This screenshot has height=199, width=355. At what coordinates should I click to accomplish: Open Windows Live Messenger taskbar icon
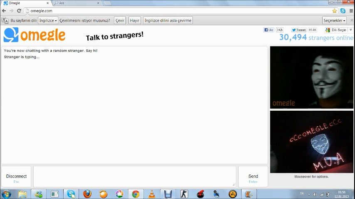coord(39,194)
